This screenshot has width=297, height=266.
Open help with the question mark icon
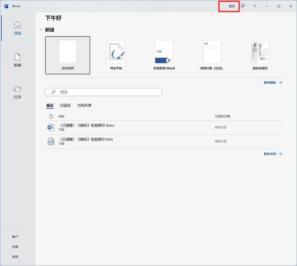tap(254, 6)
